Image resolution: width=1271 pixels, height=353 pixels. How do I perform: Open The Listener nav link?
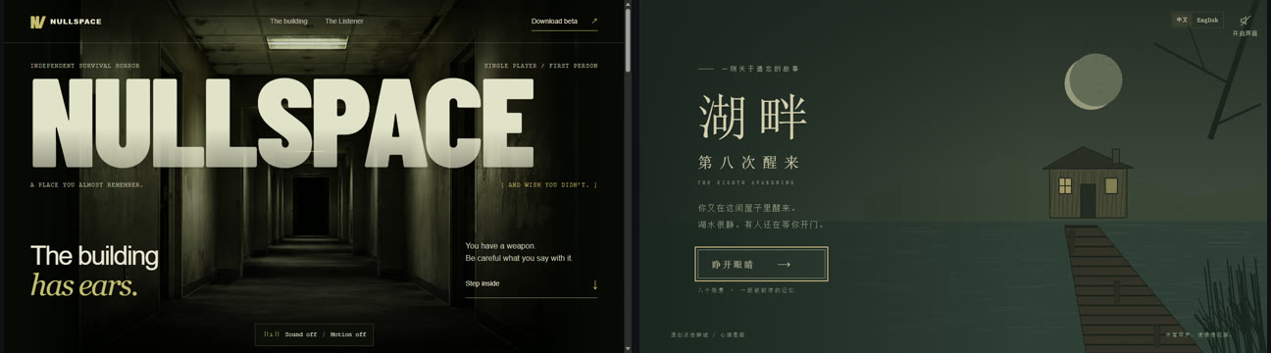[344, 21]
